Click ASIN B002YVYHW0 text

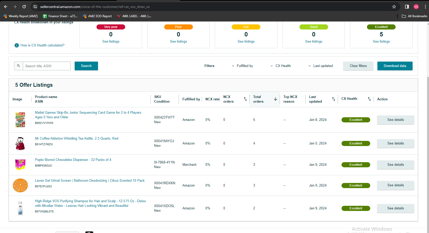click(x=44, y=123)
